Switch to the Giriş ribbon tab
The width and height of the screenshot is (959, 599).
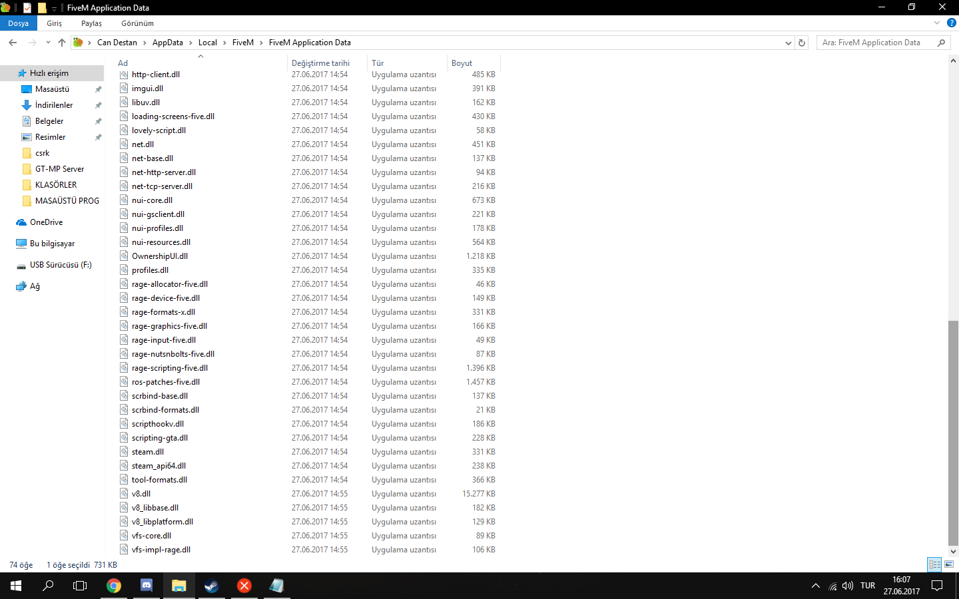[x=55, y=23]
